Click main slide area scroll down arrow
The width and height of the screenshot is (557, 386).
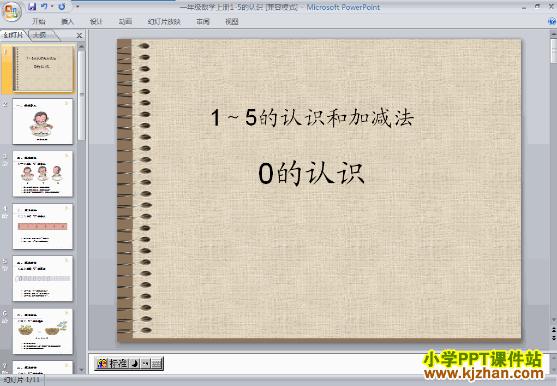tap(553, 320)
